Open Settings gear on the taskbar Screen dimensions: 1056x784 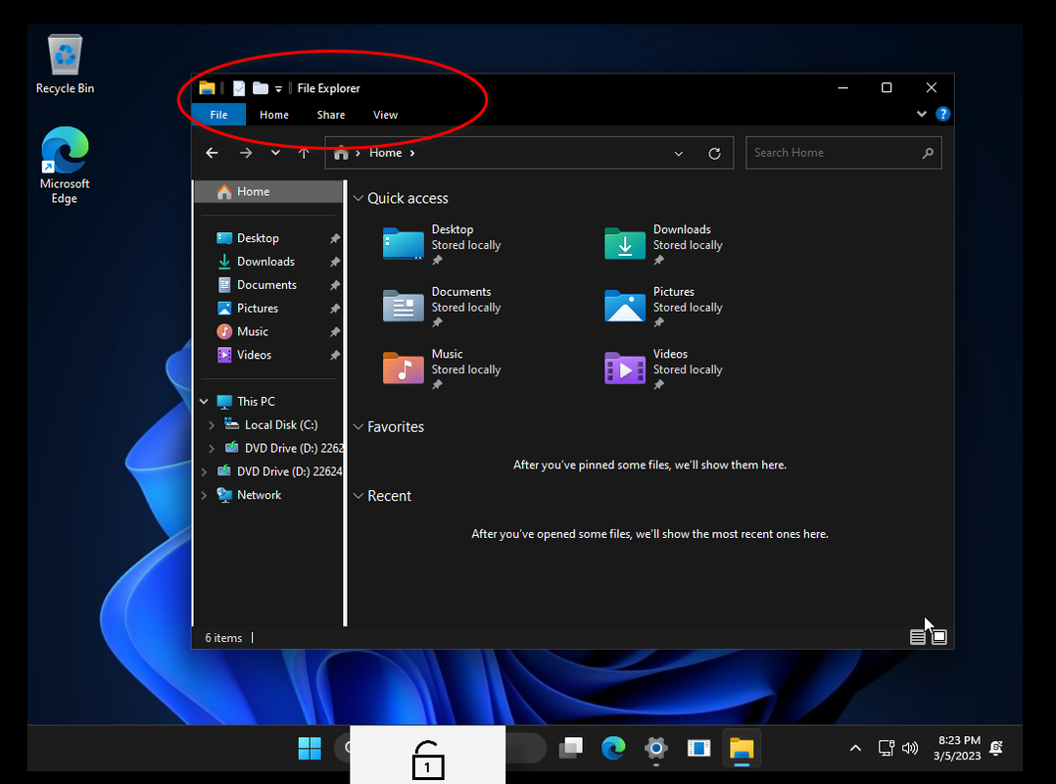pyautogui.click(x=656, y=749)
